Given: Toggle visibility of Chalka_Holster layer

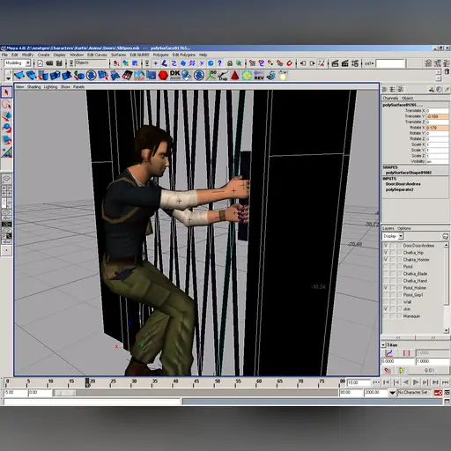Looking at the screenshot, I should (x=386, y=260).
